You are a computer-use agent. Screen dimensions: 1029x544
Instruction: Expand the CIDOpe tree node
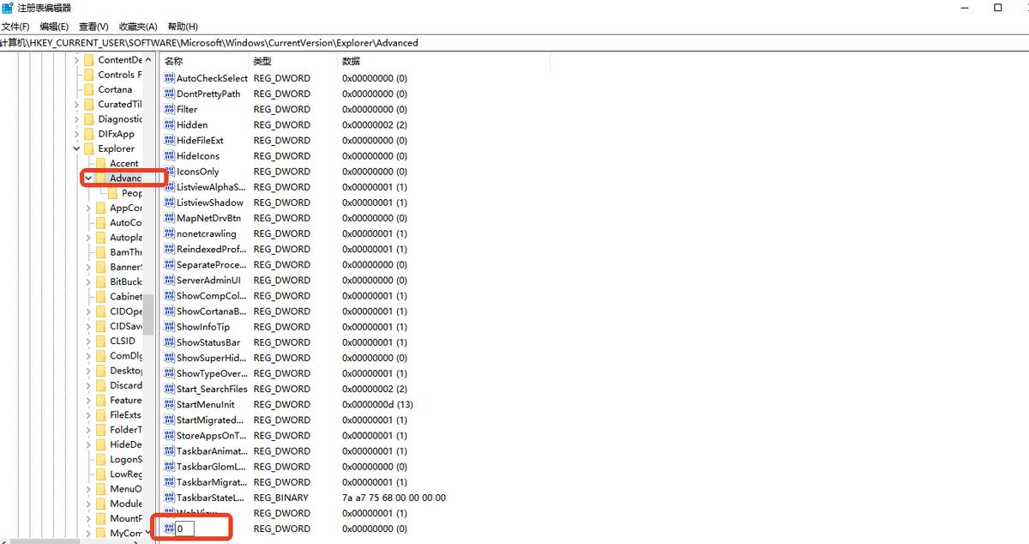pyautogui.click(x=88, y=311)
